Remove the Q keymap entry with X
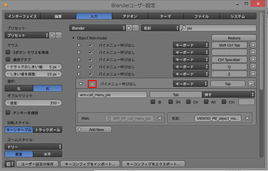The width and height of the screenshot is (268, 171). click(253, 67)
